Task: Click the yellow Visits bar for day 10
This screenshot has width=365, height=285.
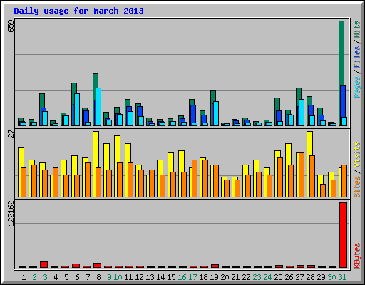Action: tap(117, 149)
